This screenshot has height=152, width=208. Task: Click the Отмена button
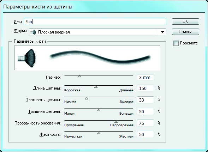pos(185,32)
